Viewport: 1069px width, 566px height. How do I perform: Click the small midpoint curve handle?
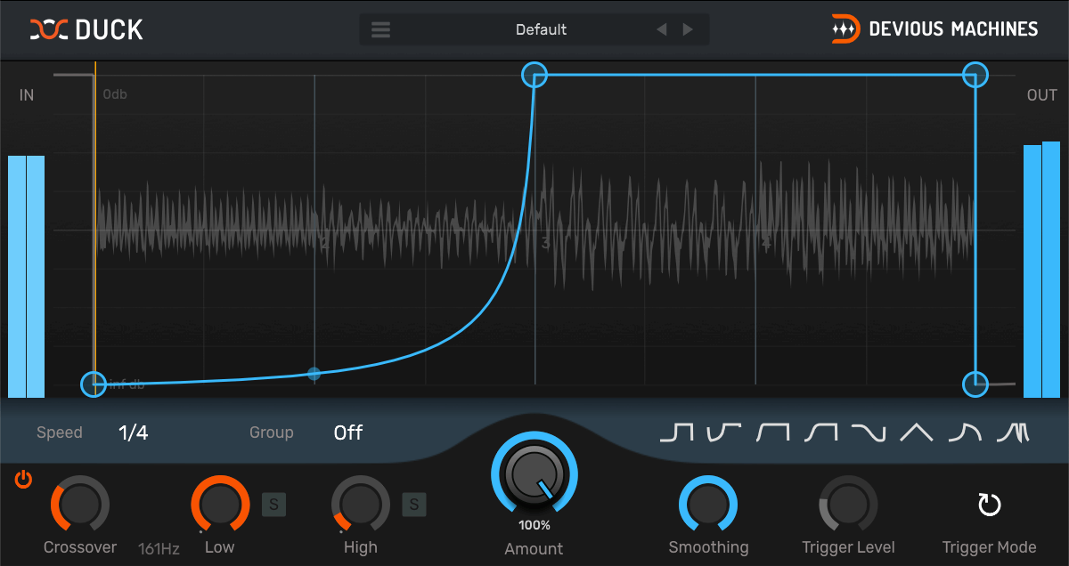click(314, 374)
